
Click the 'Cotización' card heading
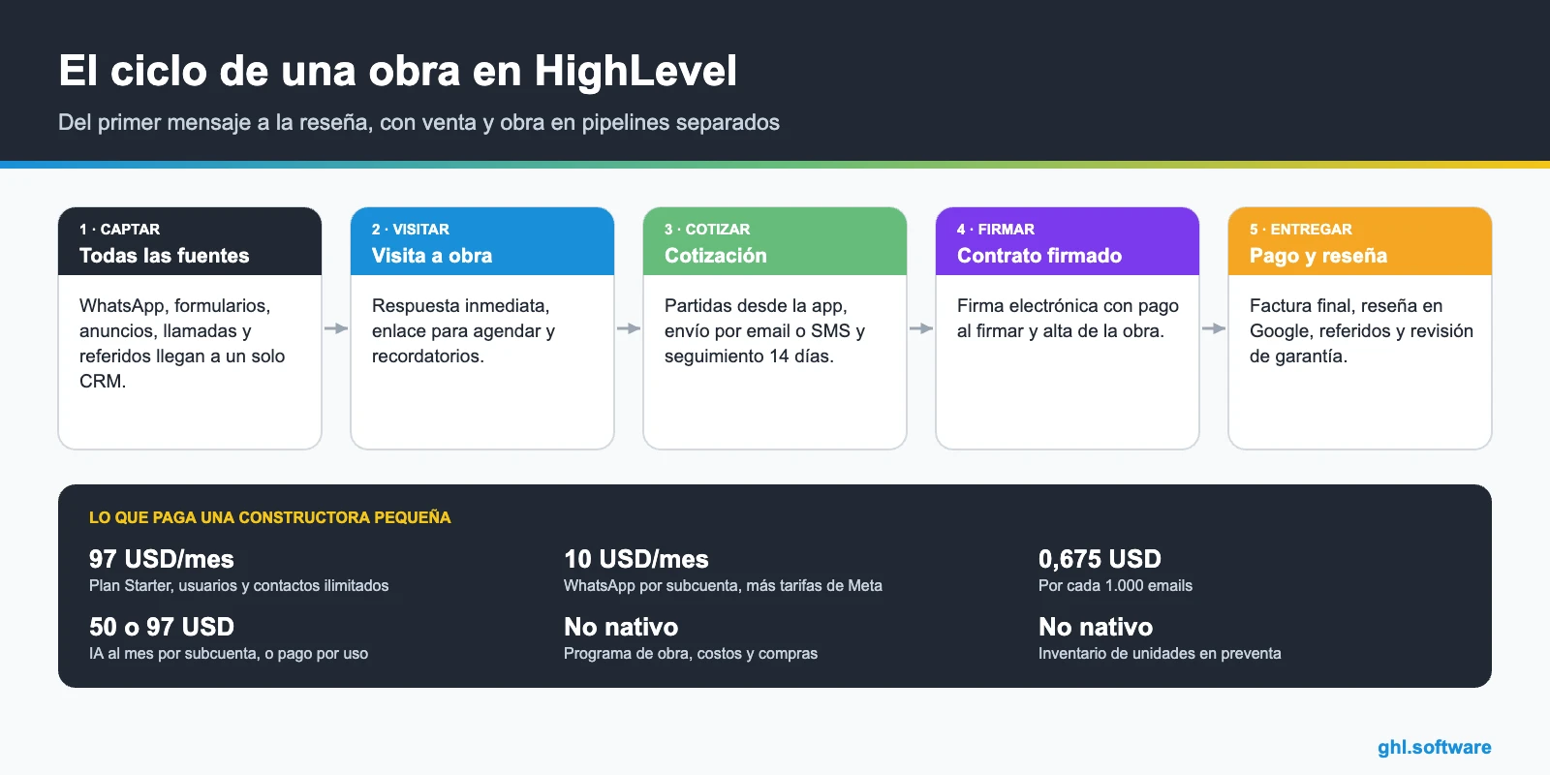click(x=715, y=256)
